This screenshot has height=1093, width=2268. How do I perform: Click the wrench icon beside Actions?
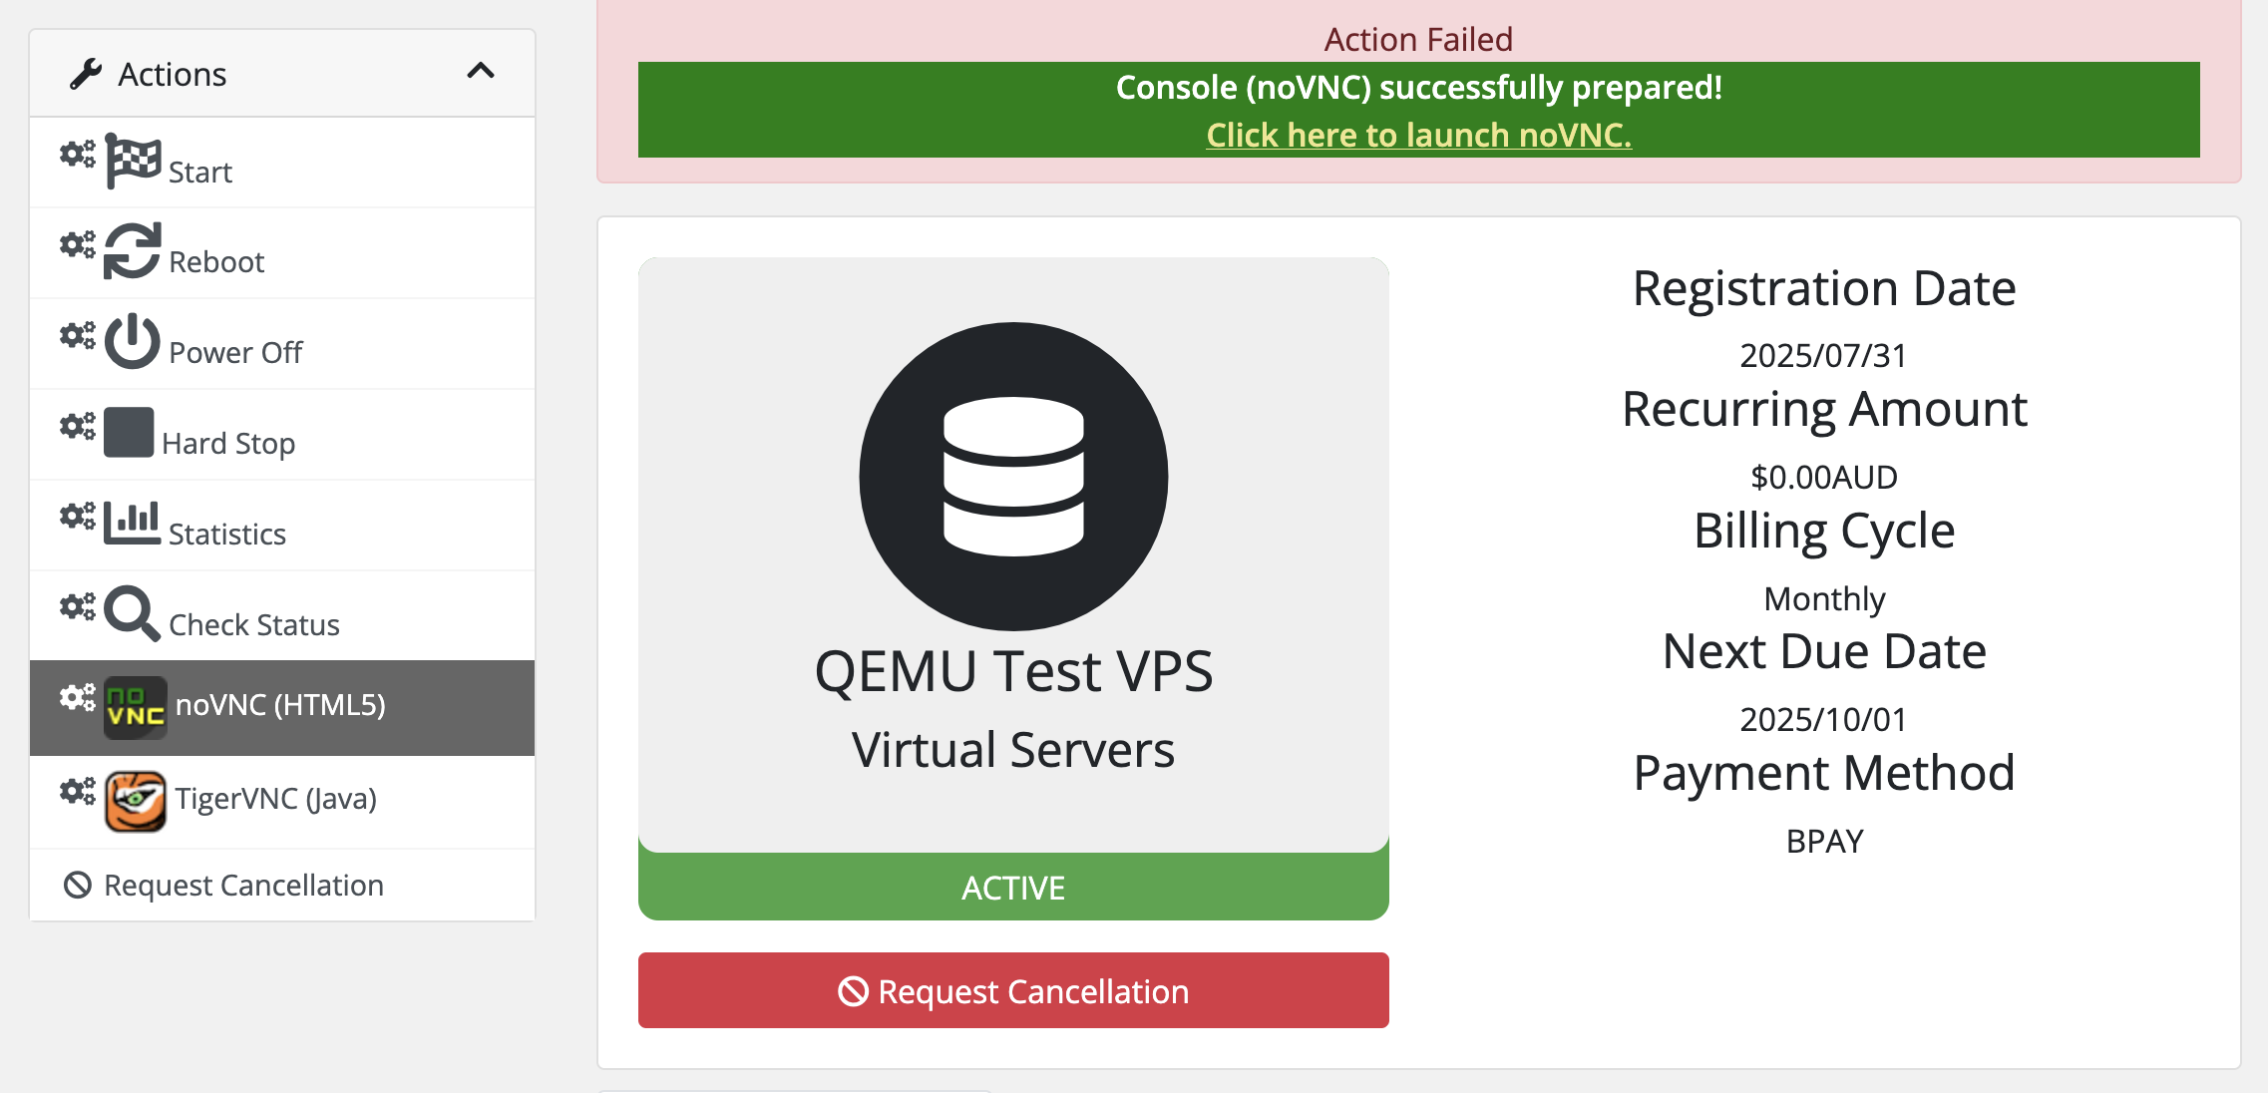tap(86, 74)
